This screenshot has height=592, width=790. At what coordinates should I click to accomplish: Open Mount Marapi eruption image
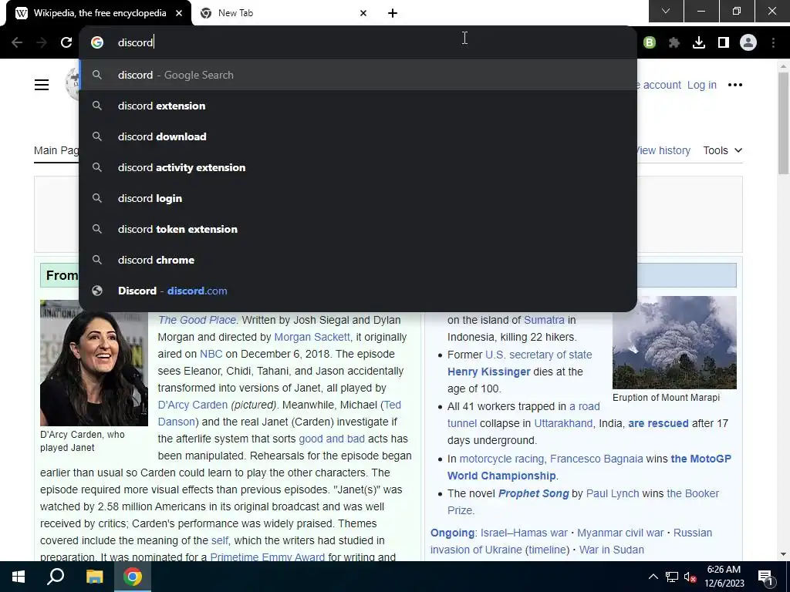coord(674,342)
